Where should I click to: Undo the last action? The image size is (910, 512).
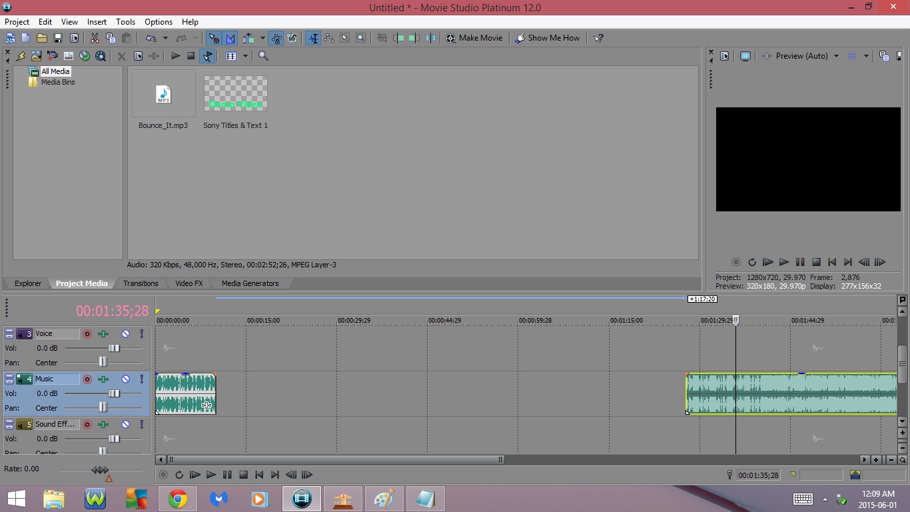(151, 38)
